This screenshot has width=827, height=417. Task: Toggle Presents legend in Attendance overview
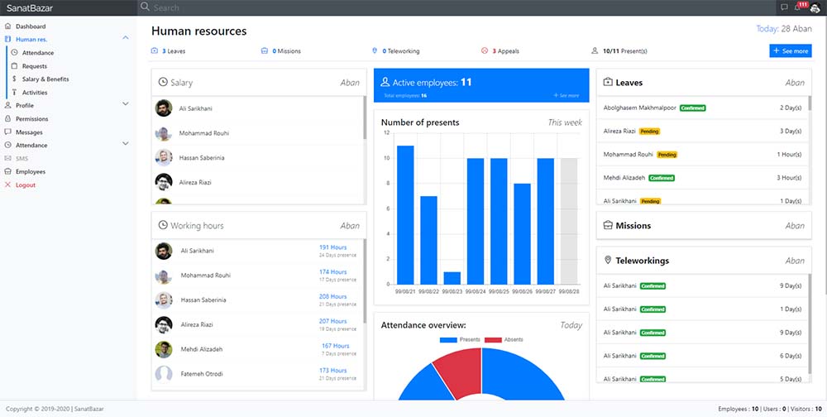(460, 339)
